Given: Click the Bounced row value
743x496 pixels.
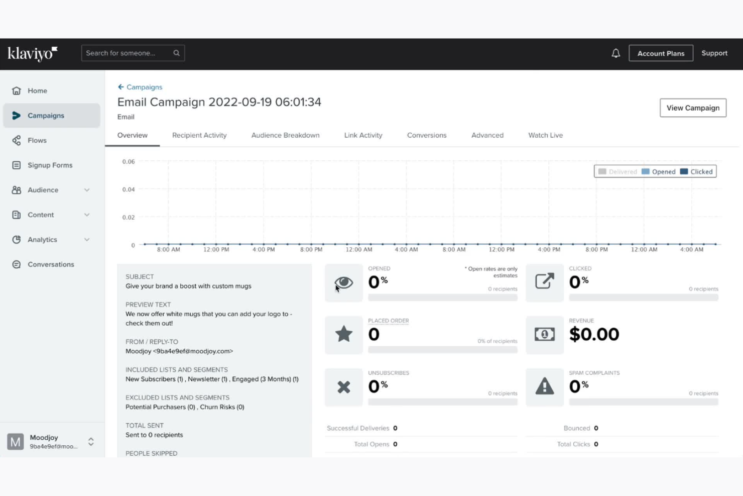Looking at the screenshot, I should 596,428.
